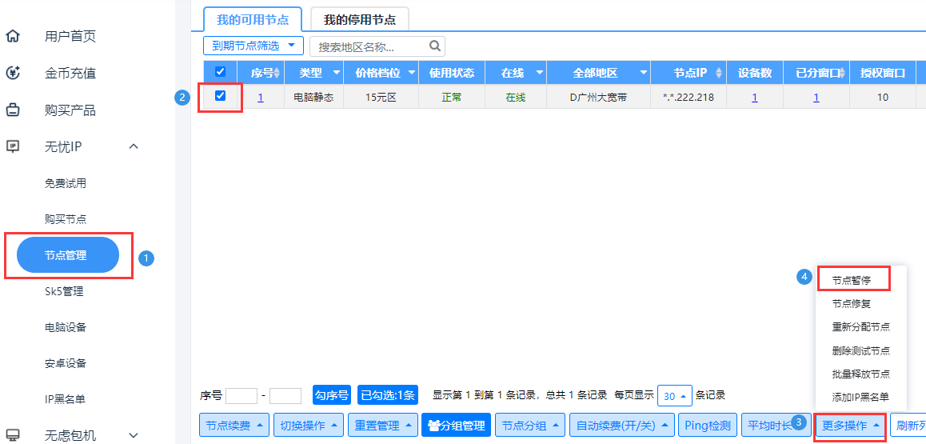Click the 搜索地区名称 search field
Screen dimensions: 926x444
coord(369,46)
